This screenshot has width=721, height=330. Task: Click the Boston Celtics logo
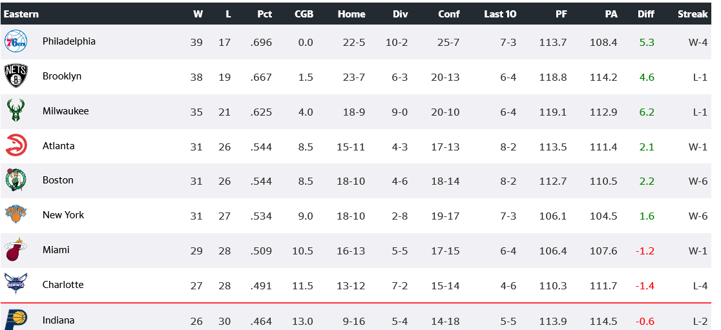tap(16, 180)
